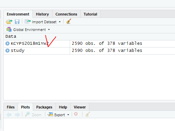Screen dimensions: 175x131
Task: Open the Connections tab
Action: click(x=66, y=14)
